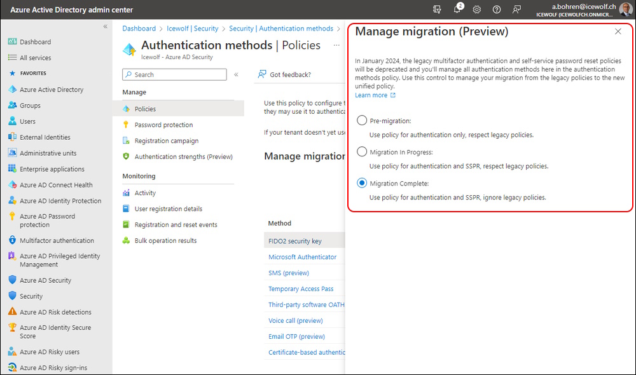The height and width of the screenshot is (375, 636).
Task: Click the Administrative units icon
Action: point(12,153)
